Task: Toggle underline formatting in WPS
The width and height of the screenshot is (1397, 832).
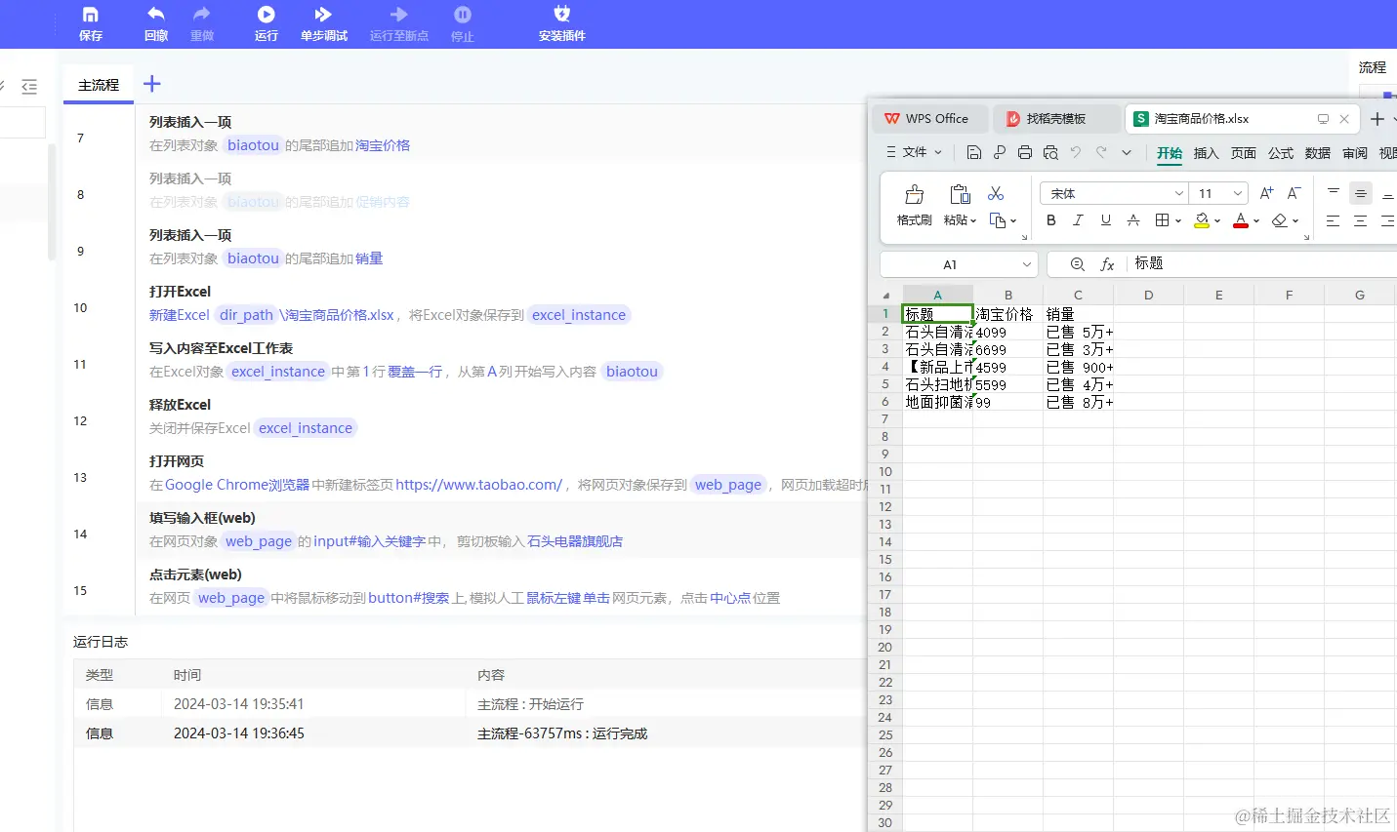Action: 1106,220
